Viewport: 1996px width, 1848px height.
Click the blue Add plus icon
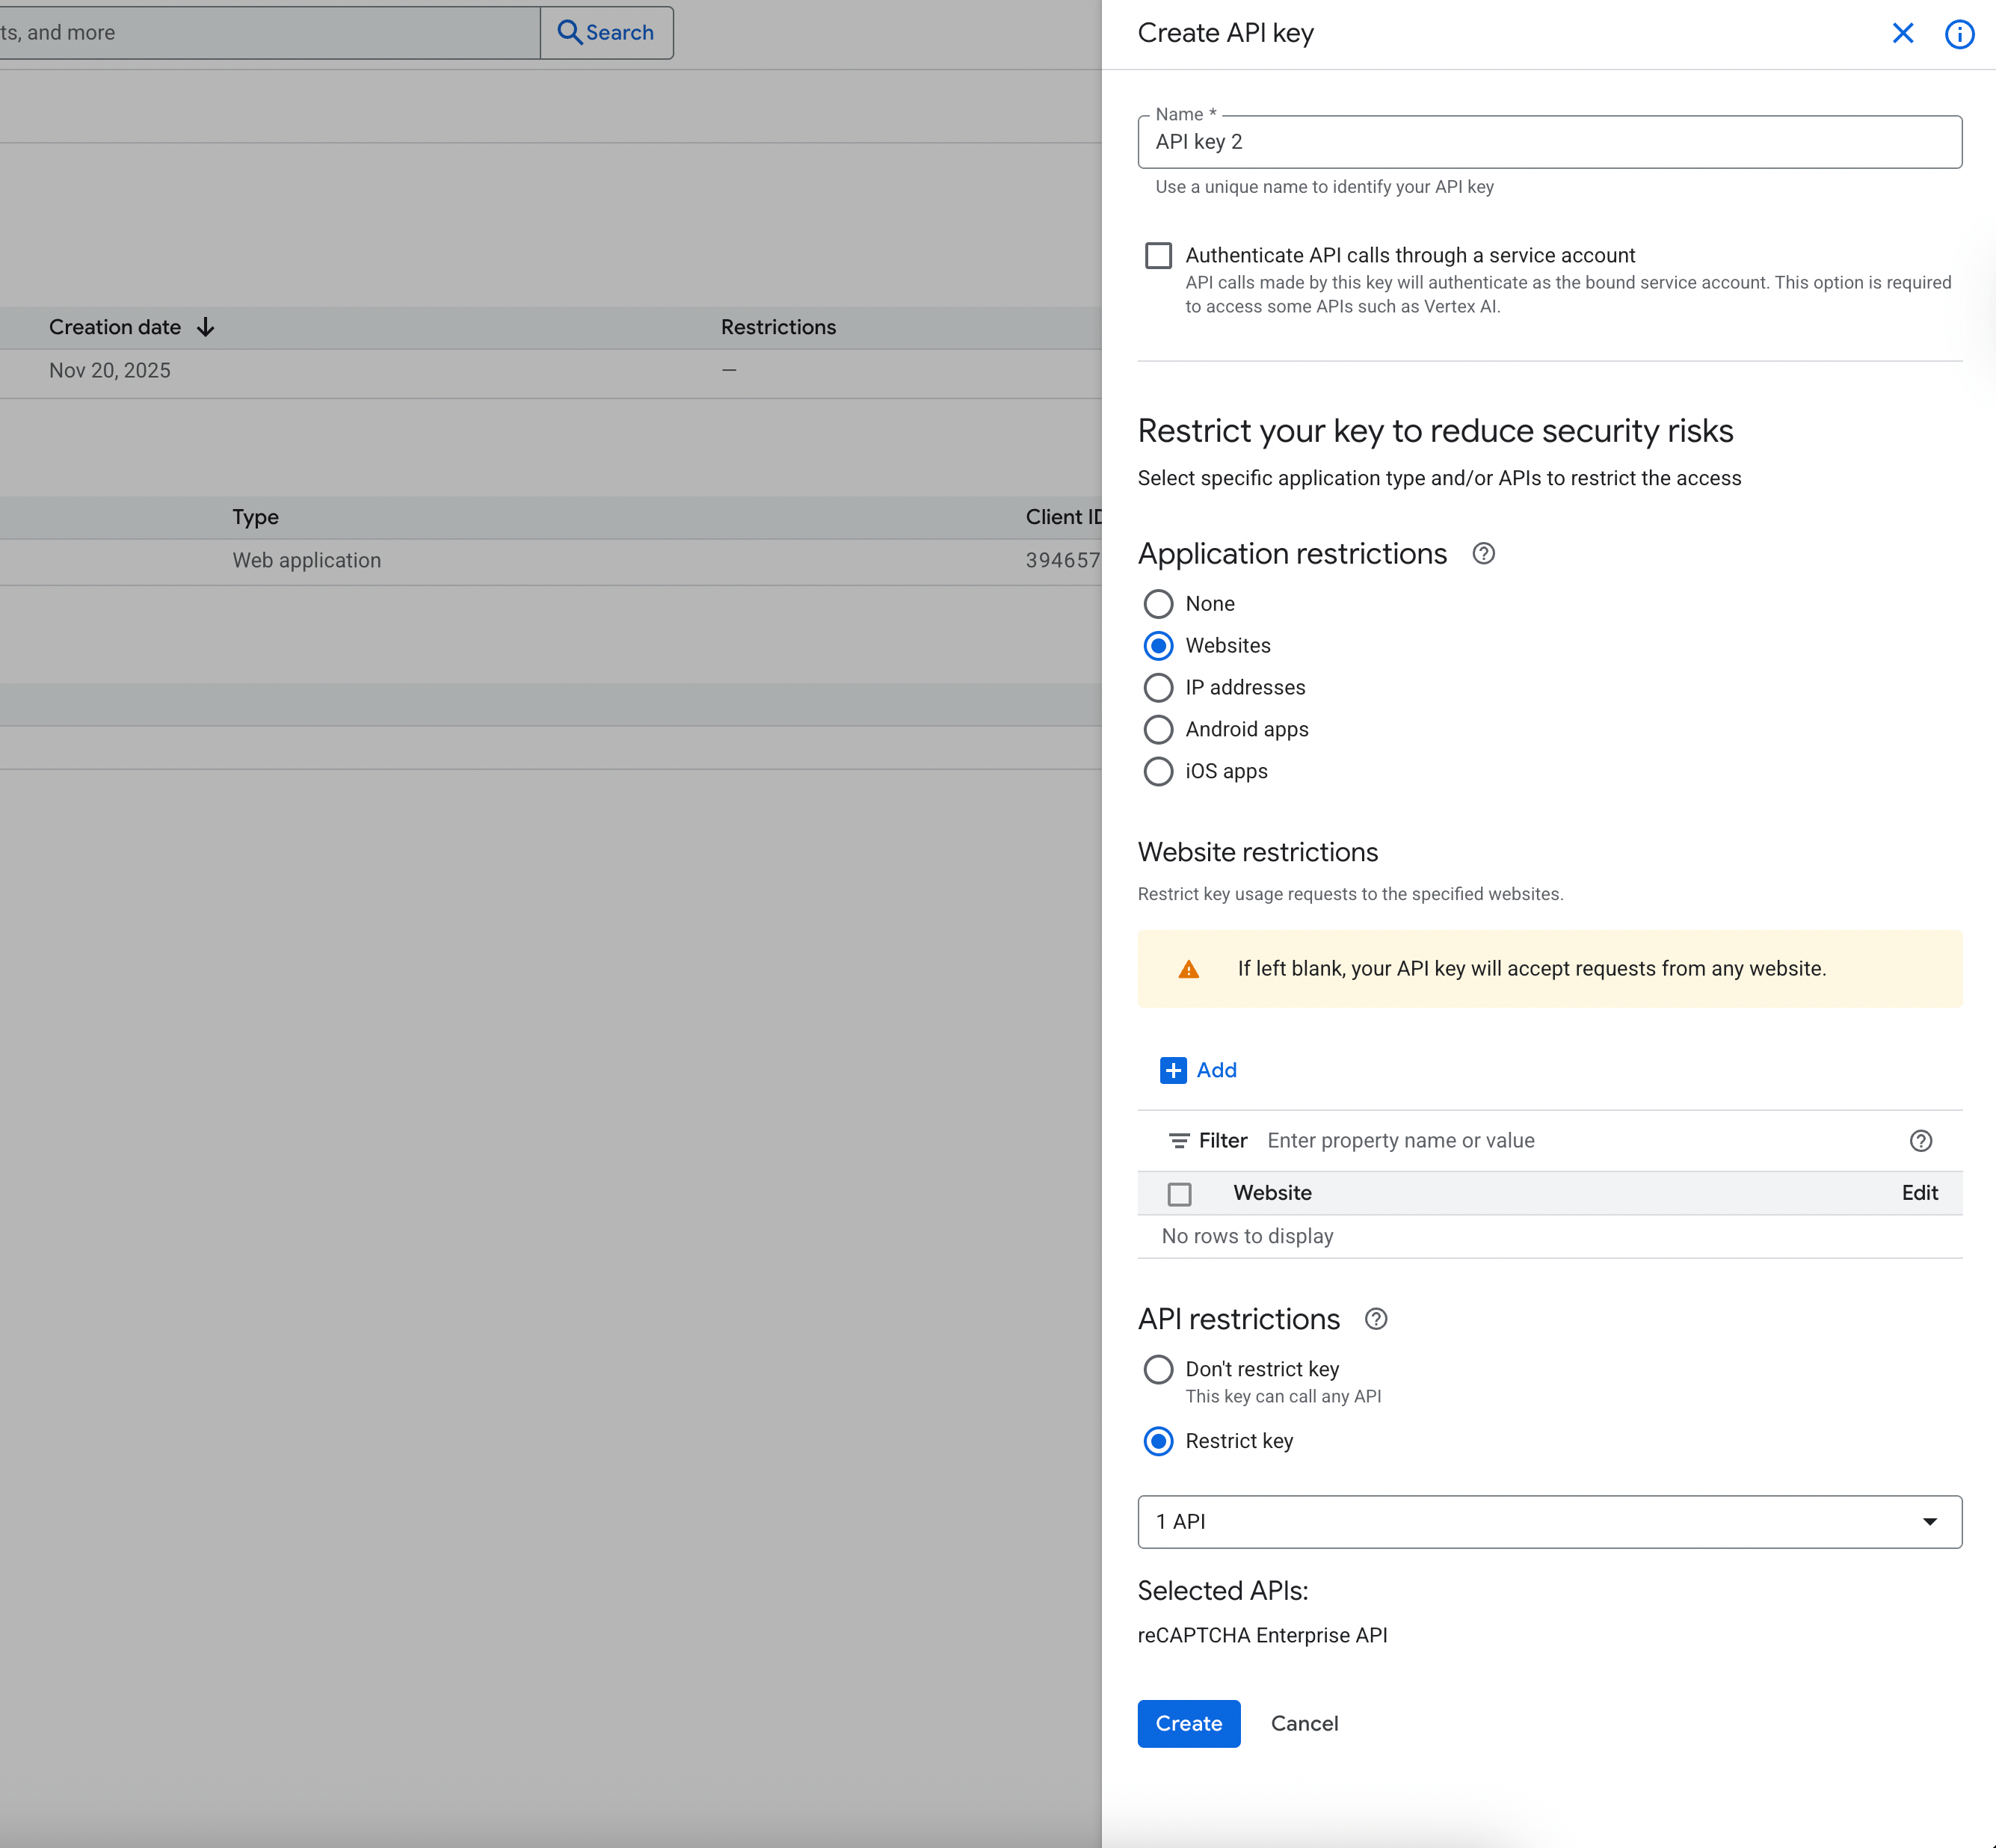click(1173, 1070)
